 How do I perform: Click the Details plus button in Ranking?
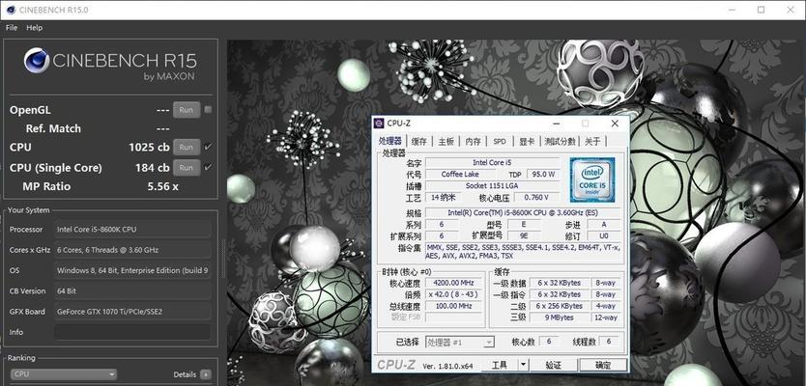pyautogui.click(x=206, y=374)
